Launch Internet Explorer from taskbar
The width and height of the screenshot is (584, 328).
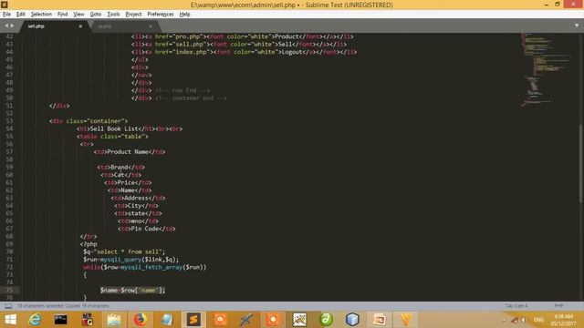35,320
